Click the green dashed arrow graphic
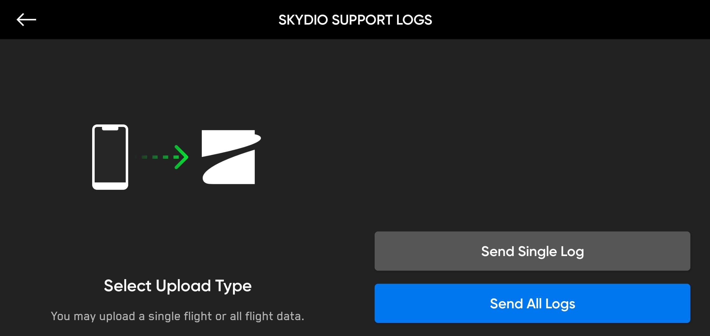 point(162,157)
